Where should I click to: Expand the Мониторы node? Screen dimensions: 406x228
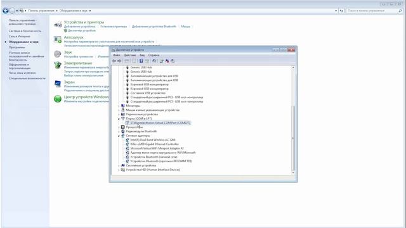pos(119,106)
